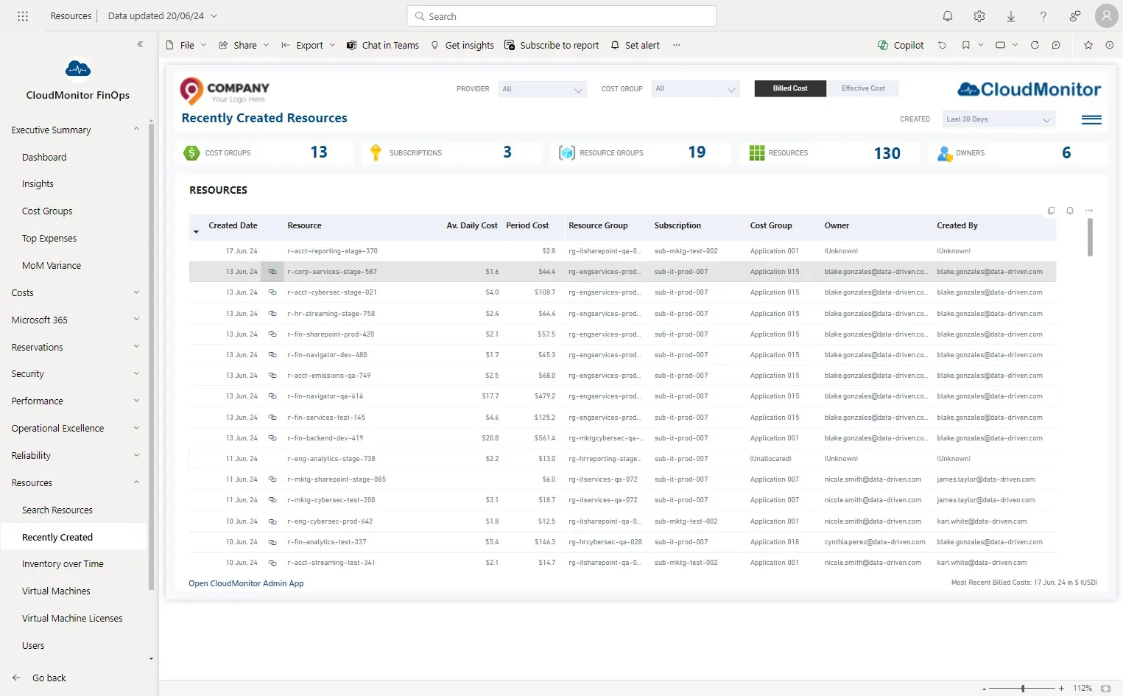
Task: Expand the Microsoft 365 section
Action: (136, 320)
